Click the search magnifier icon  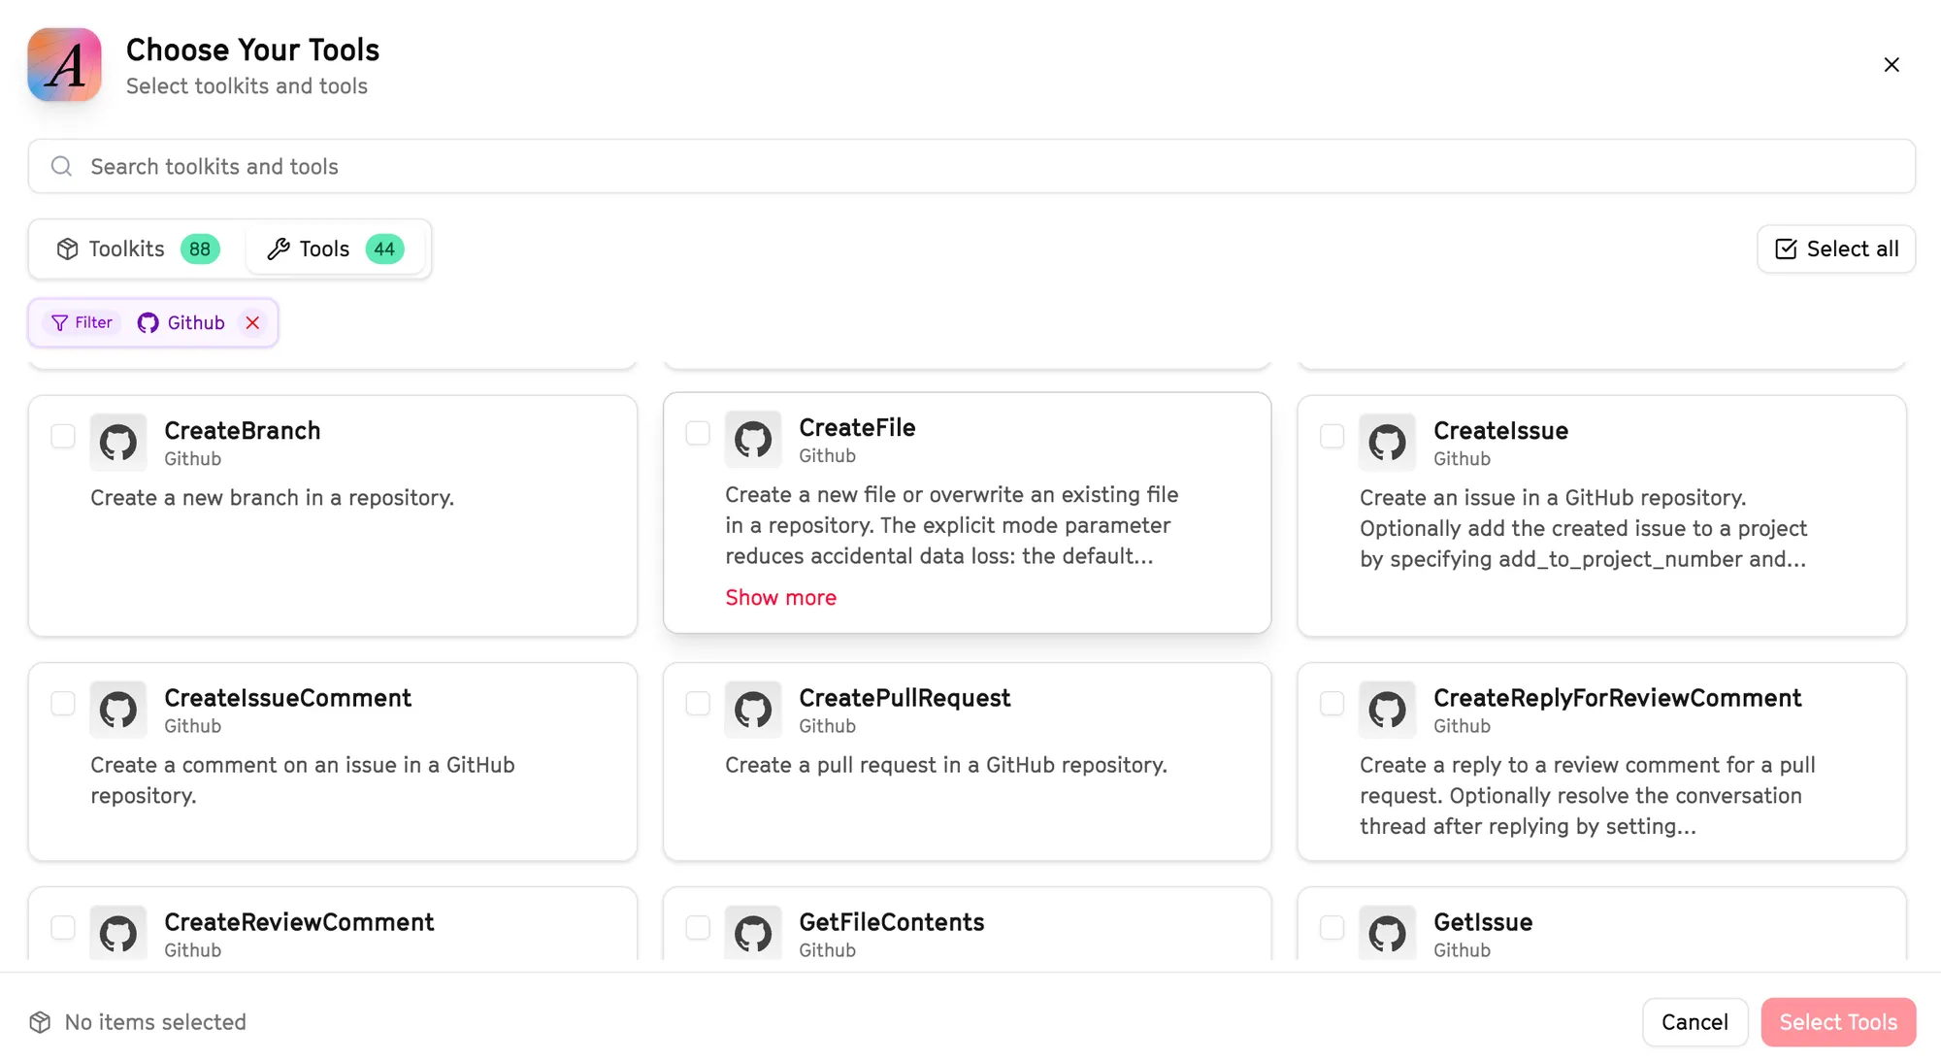coord(61,166)
